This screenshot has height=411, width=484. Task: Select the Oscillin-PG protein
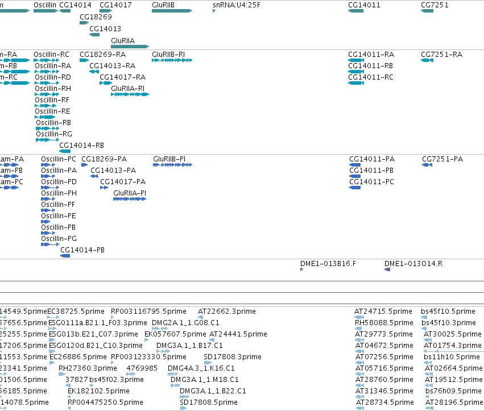pyautogui.click(x=59, y=239)
